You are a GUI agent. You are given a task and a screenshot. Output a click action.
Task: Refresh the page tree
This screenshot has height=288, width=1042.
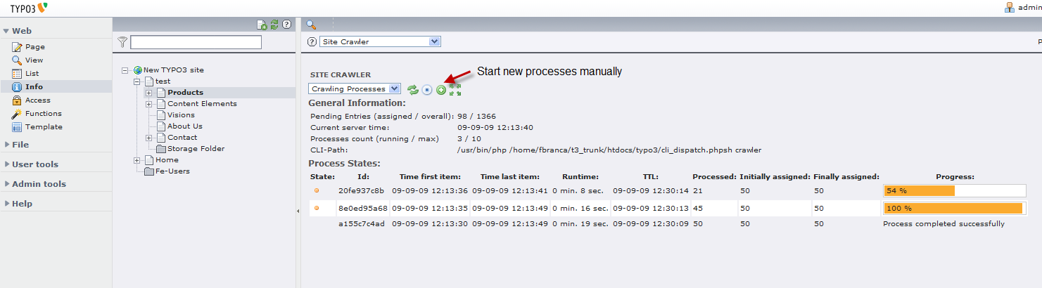pyautogui.click(x=274, y=25)
